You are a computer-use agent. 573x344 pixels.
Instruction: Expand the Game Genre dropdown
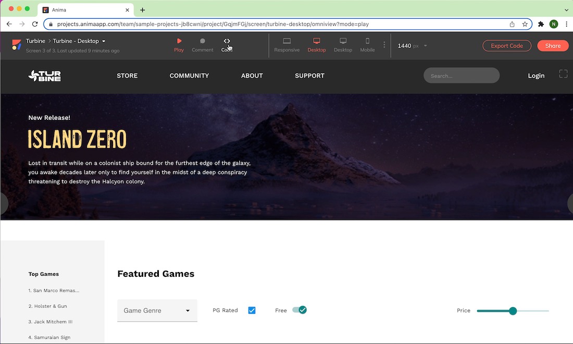tap(157, 310)
